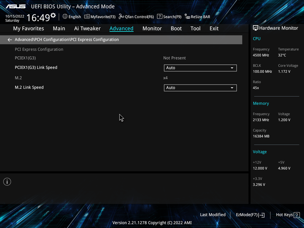Viewport: 304px width, 228px height.
Task: Click memory capacity 16384 MB
Action: pos(261,136)
